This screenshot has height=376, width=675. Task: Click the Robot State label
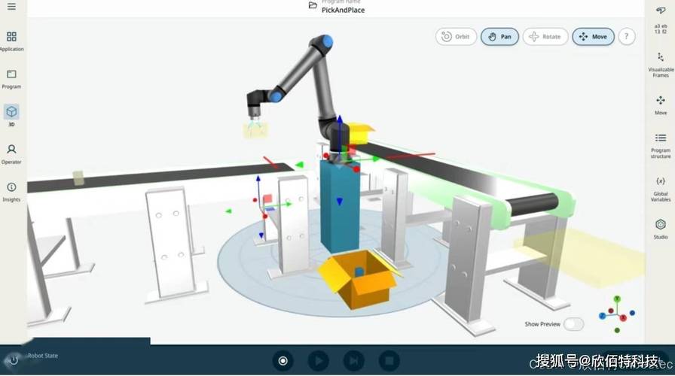[x=43, y=356]
